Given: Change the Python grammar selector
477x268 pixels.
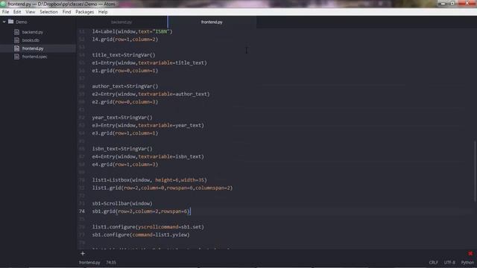Looking at the screenshot, I should coord(467,263).
